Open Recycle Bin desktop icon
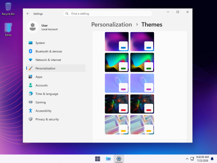Screen dimensions: 217x163 pyautogui.click(x=8, y=9)
